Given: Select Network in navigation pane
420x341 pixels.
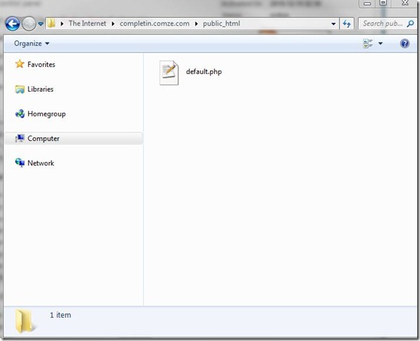Looking at the screenshot, I should click(x=41, y=163).
